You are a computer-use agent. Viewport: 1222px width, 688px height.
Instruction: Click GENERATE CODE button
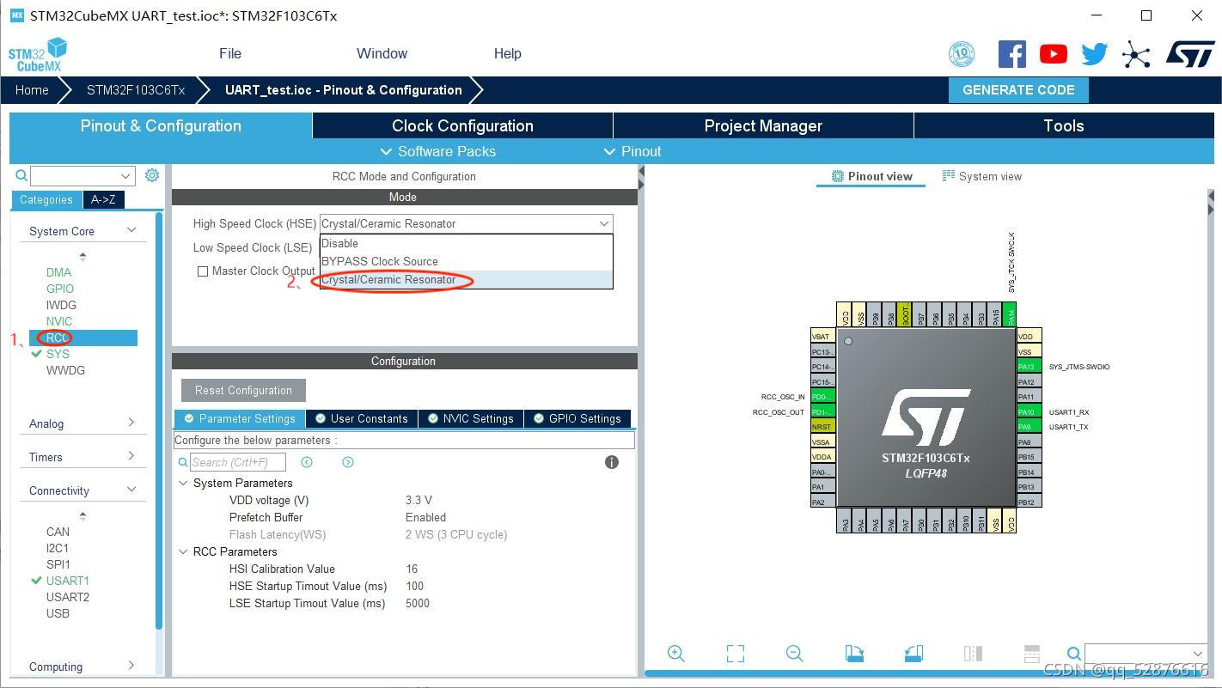tap(1018, 90)
